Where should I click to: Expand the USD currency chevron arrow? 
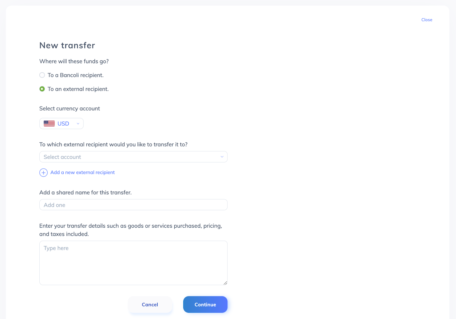[x=78, y=124]
